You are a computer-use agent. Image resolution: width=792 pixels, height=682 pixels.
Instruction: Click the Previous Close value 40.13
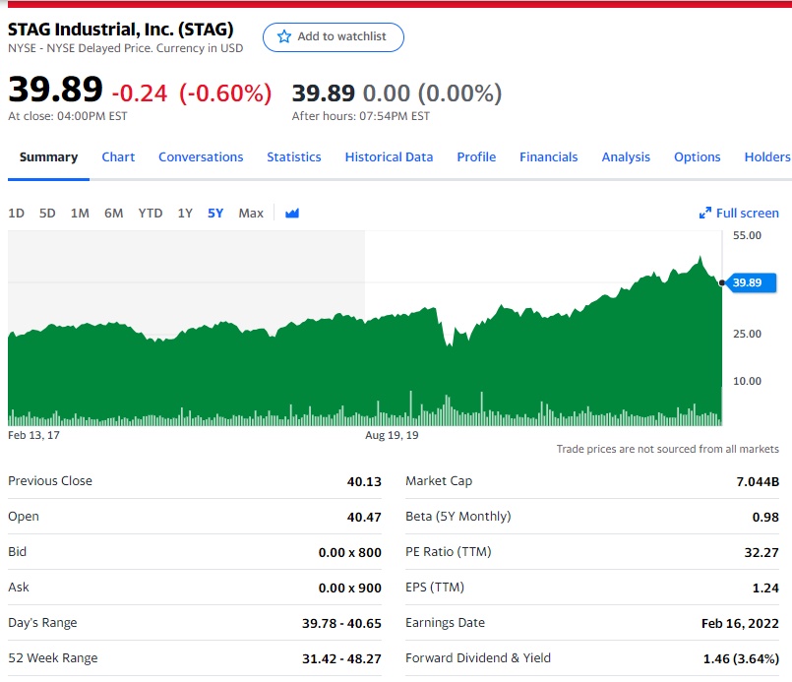pyautogui.click(x=364, y=481)
